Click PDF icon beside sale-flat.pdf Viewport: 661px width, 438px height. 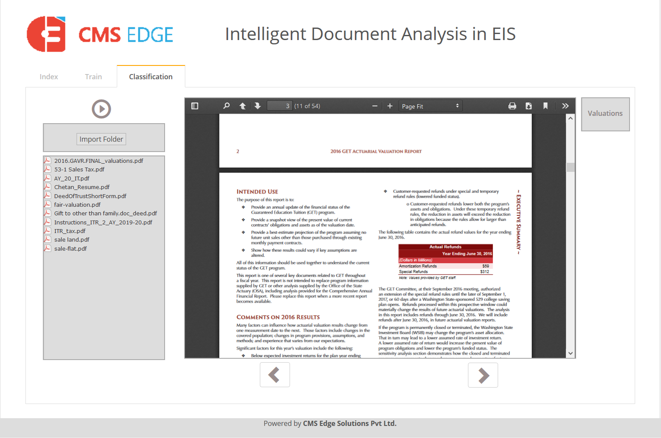[x=47, y=249]
